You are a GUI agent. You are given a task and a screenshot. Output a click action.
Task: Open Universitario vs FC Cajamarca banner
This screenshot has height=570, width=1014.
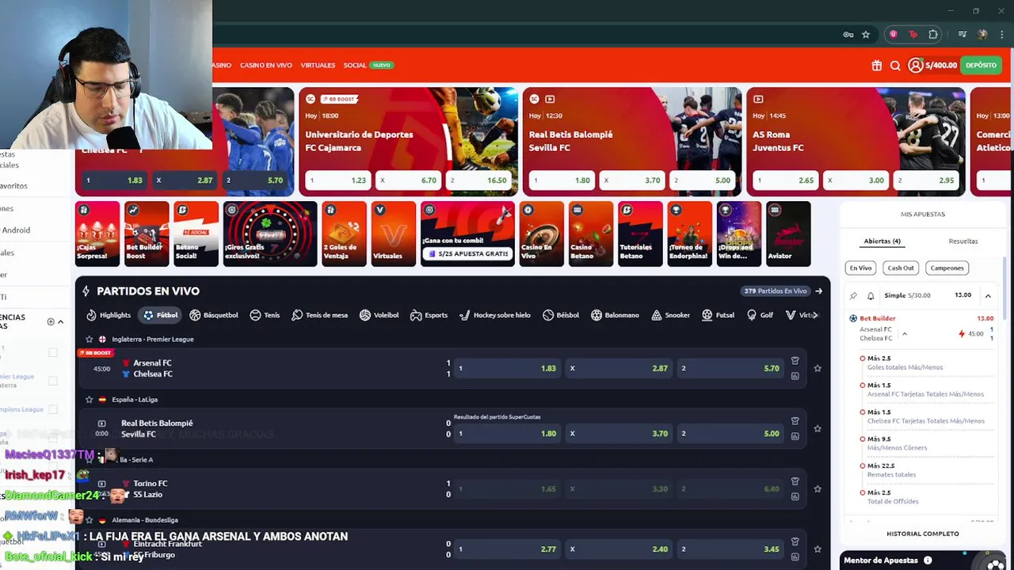point(408,142)
